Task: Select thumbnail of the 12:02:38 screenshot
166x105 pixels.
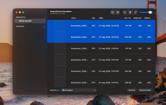Action: tap(60, 26)
